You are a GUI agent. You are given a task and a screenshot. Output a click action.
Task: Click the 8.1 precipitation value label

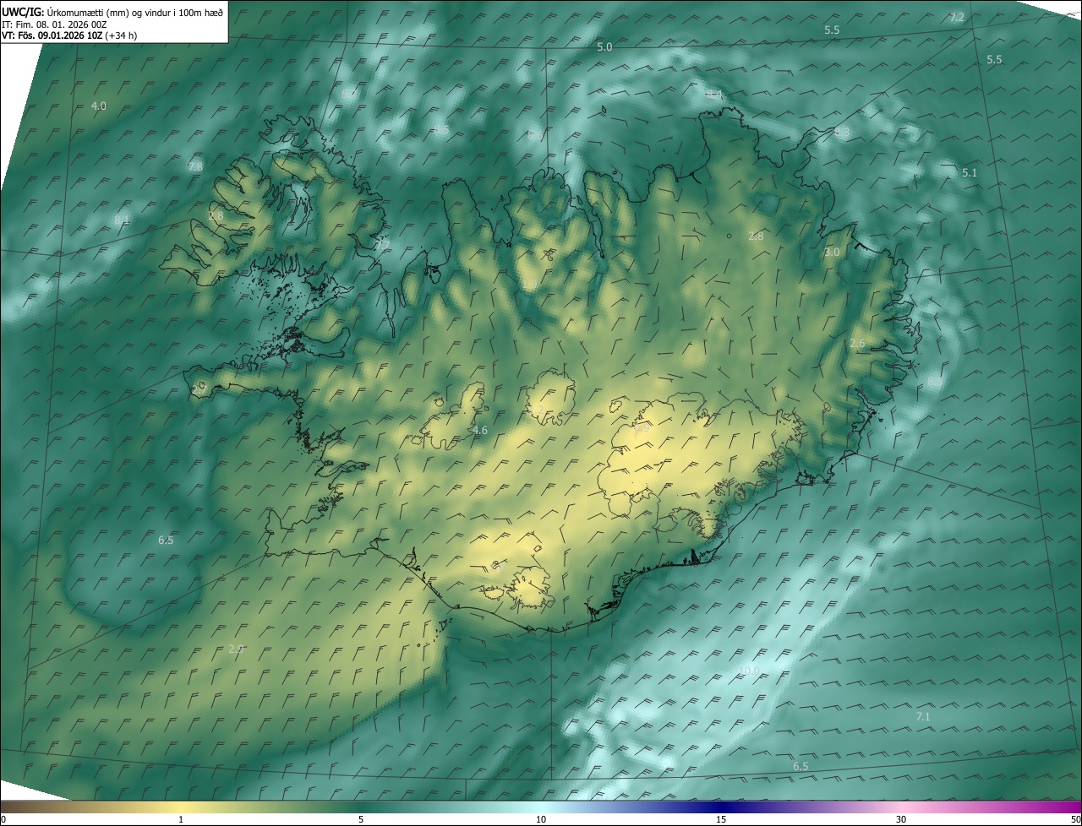point(122,220)
